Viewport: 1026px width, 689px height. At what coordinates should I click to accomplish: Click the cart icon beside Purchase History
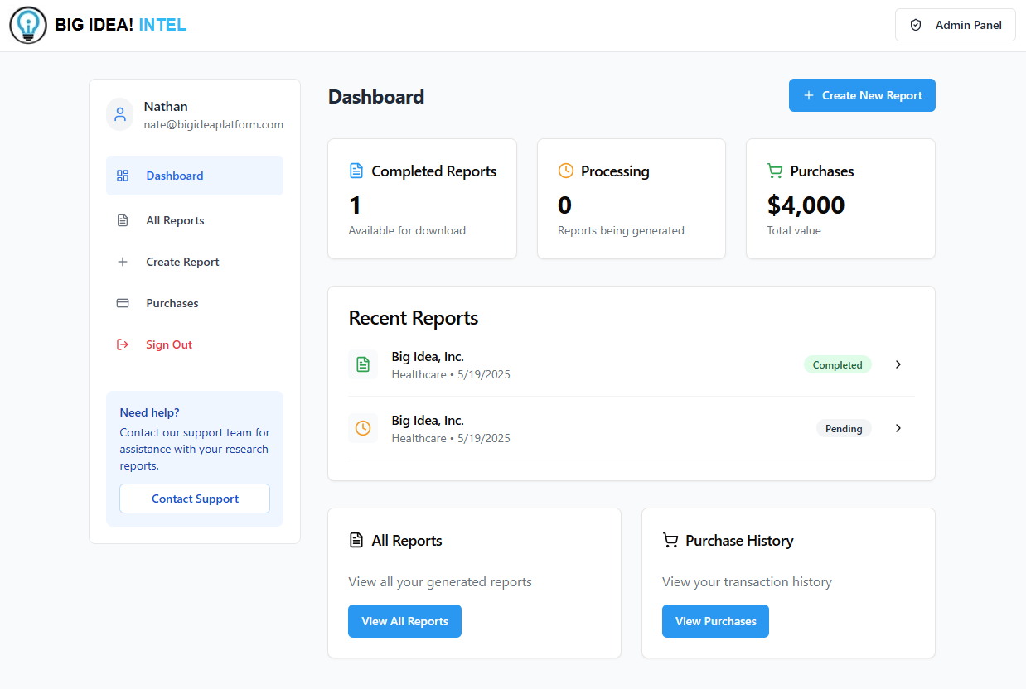pyautogui.click(x=670, y=541)
